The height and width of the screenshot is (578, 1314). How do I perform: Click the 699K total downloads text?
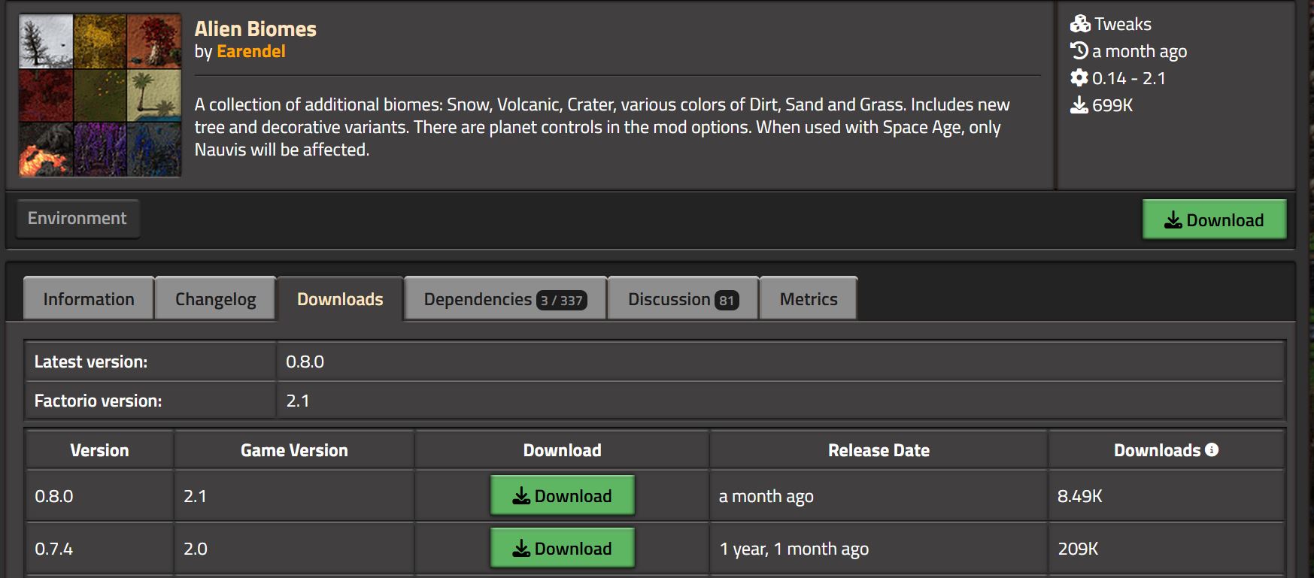pyautogui.click(x=1112, y=105)
